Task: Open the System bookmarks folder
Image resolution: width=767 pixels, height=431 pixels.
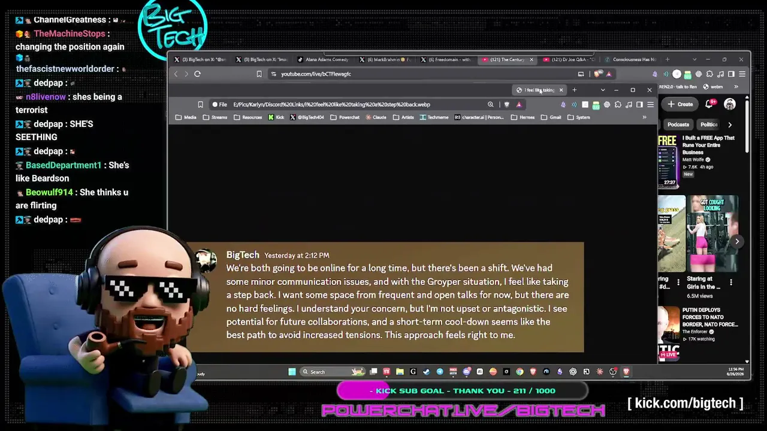Action: click(579, 117)
